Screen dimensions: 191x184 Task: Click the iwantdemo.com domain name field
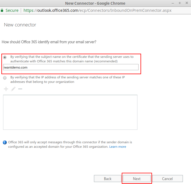pos(70,67)
